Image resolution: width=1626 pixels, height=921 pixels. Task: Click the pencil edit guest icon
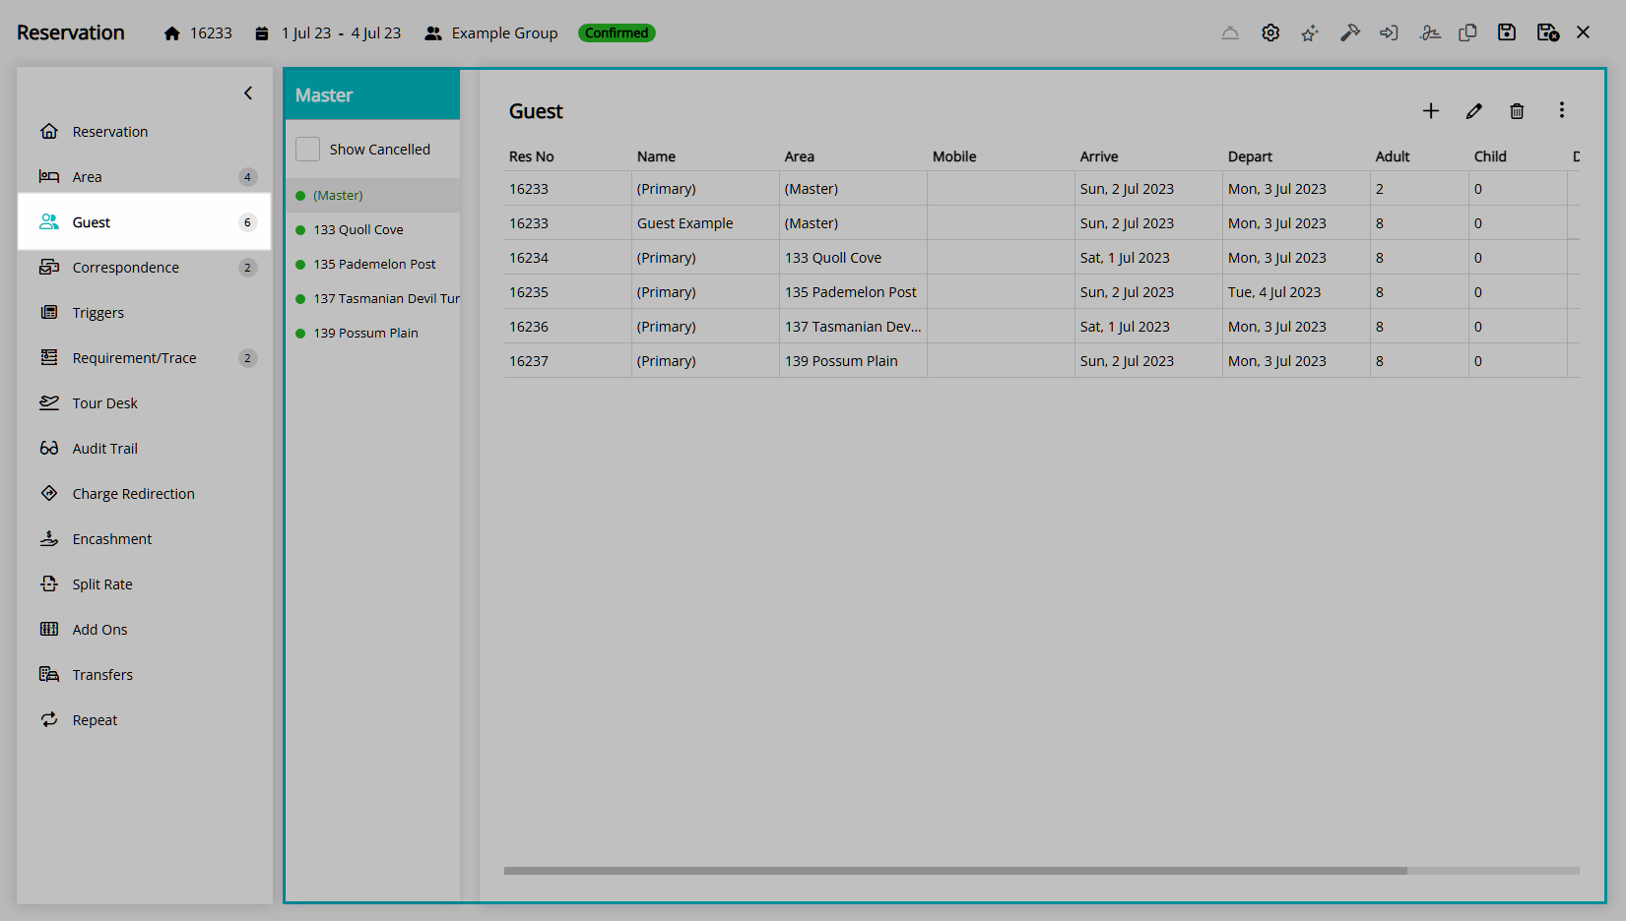coord(1474,111)
